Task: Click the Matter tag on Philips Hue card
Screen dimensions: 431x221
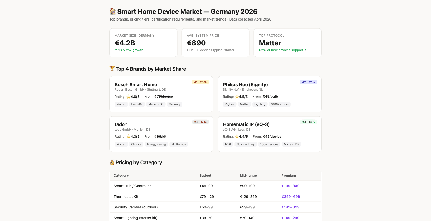Action: coord(244,104)
